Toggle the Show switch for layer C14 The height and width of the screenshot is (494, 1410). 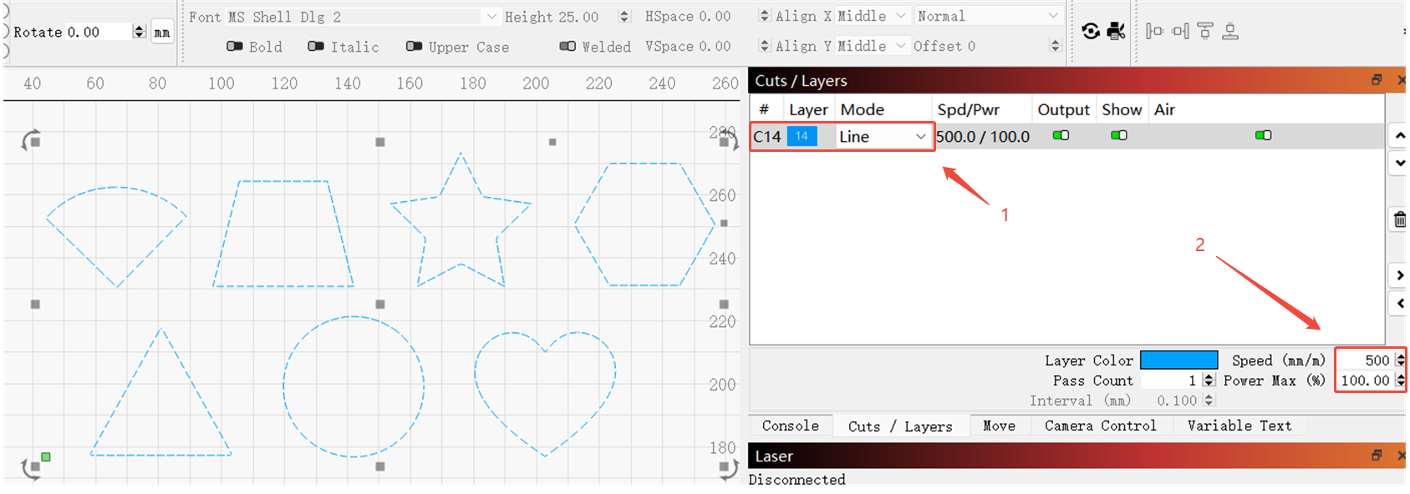(x=1119, y=135)
